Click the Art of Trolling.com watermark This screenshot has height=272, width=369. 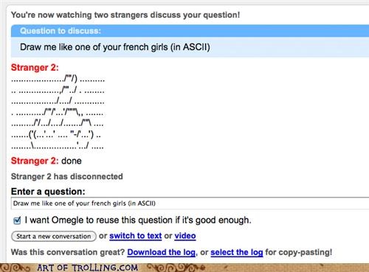(x=88, y=268)
